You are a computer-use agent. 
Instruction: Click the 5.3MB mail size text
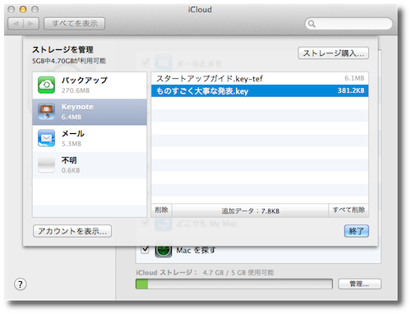pos(72,144)
